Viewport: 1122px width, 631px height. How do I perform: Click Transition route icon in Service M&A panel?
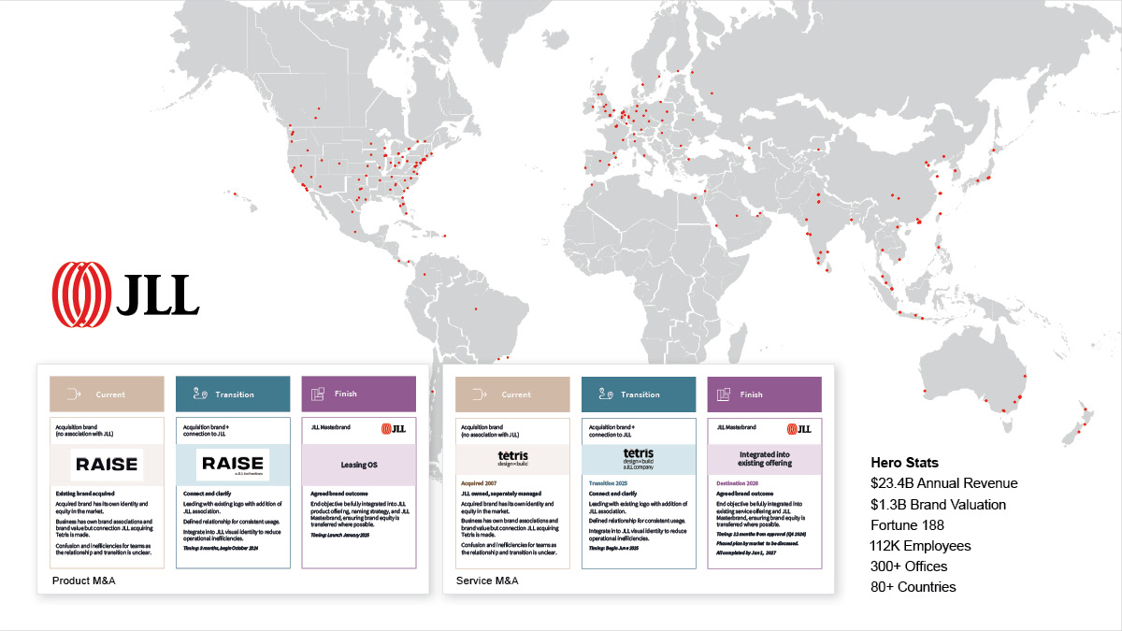point(605,394)
